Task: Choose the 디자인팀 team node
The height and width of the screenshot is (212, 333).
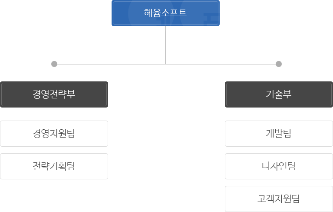Action: [279, 166]
